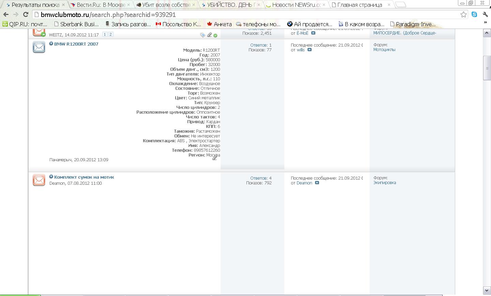Screen dimensions: 491x296
Task: Go to last post by Deamon arrow icon
Action: pyautogui.click(x=317, y=183)
